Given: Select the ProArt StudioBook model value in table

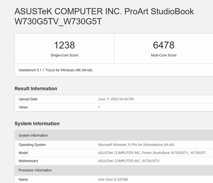Looking at the screenshot, I should coord(152,153).
